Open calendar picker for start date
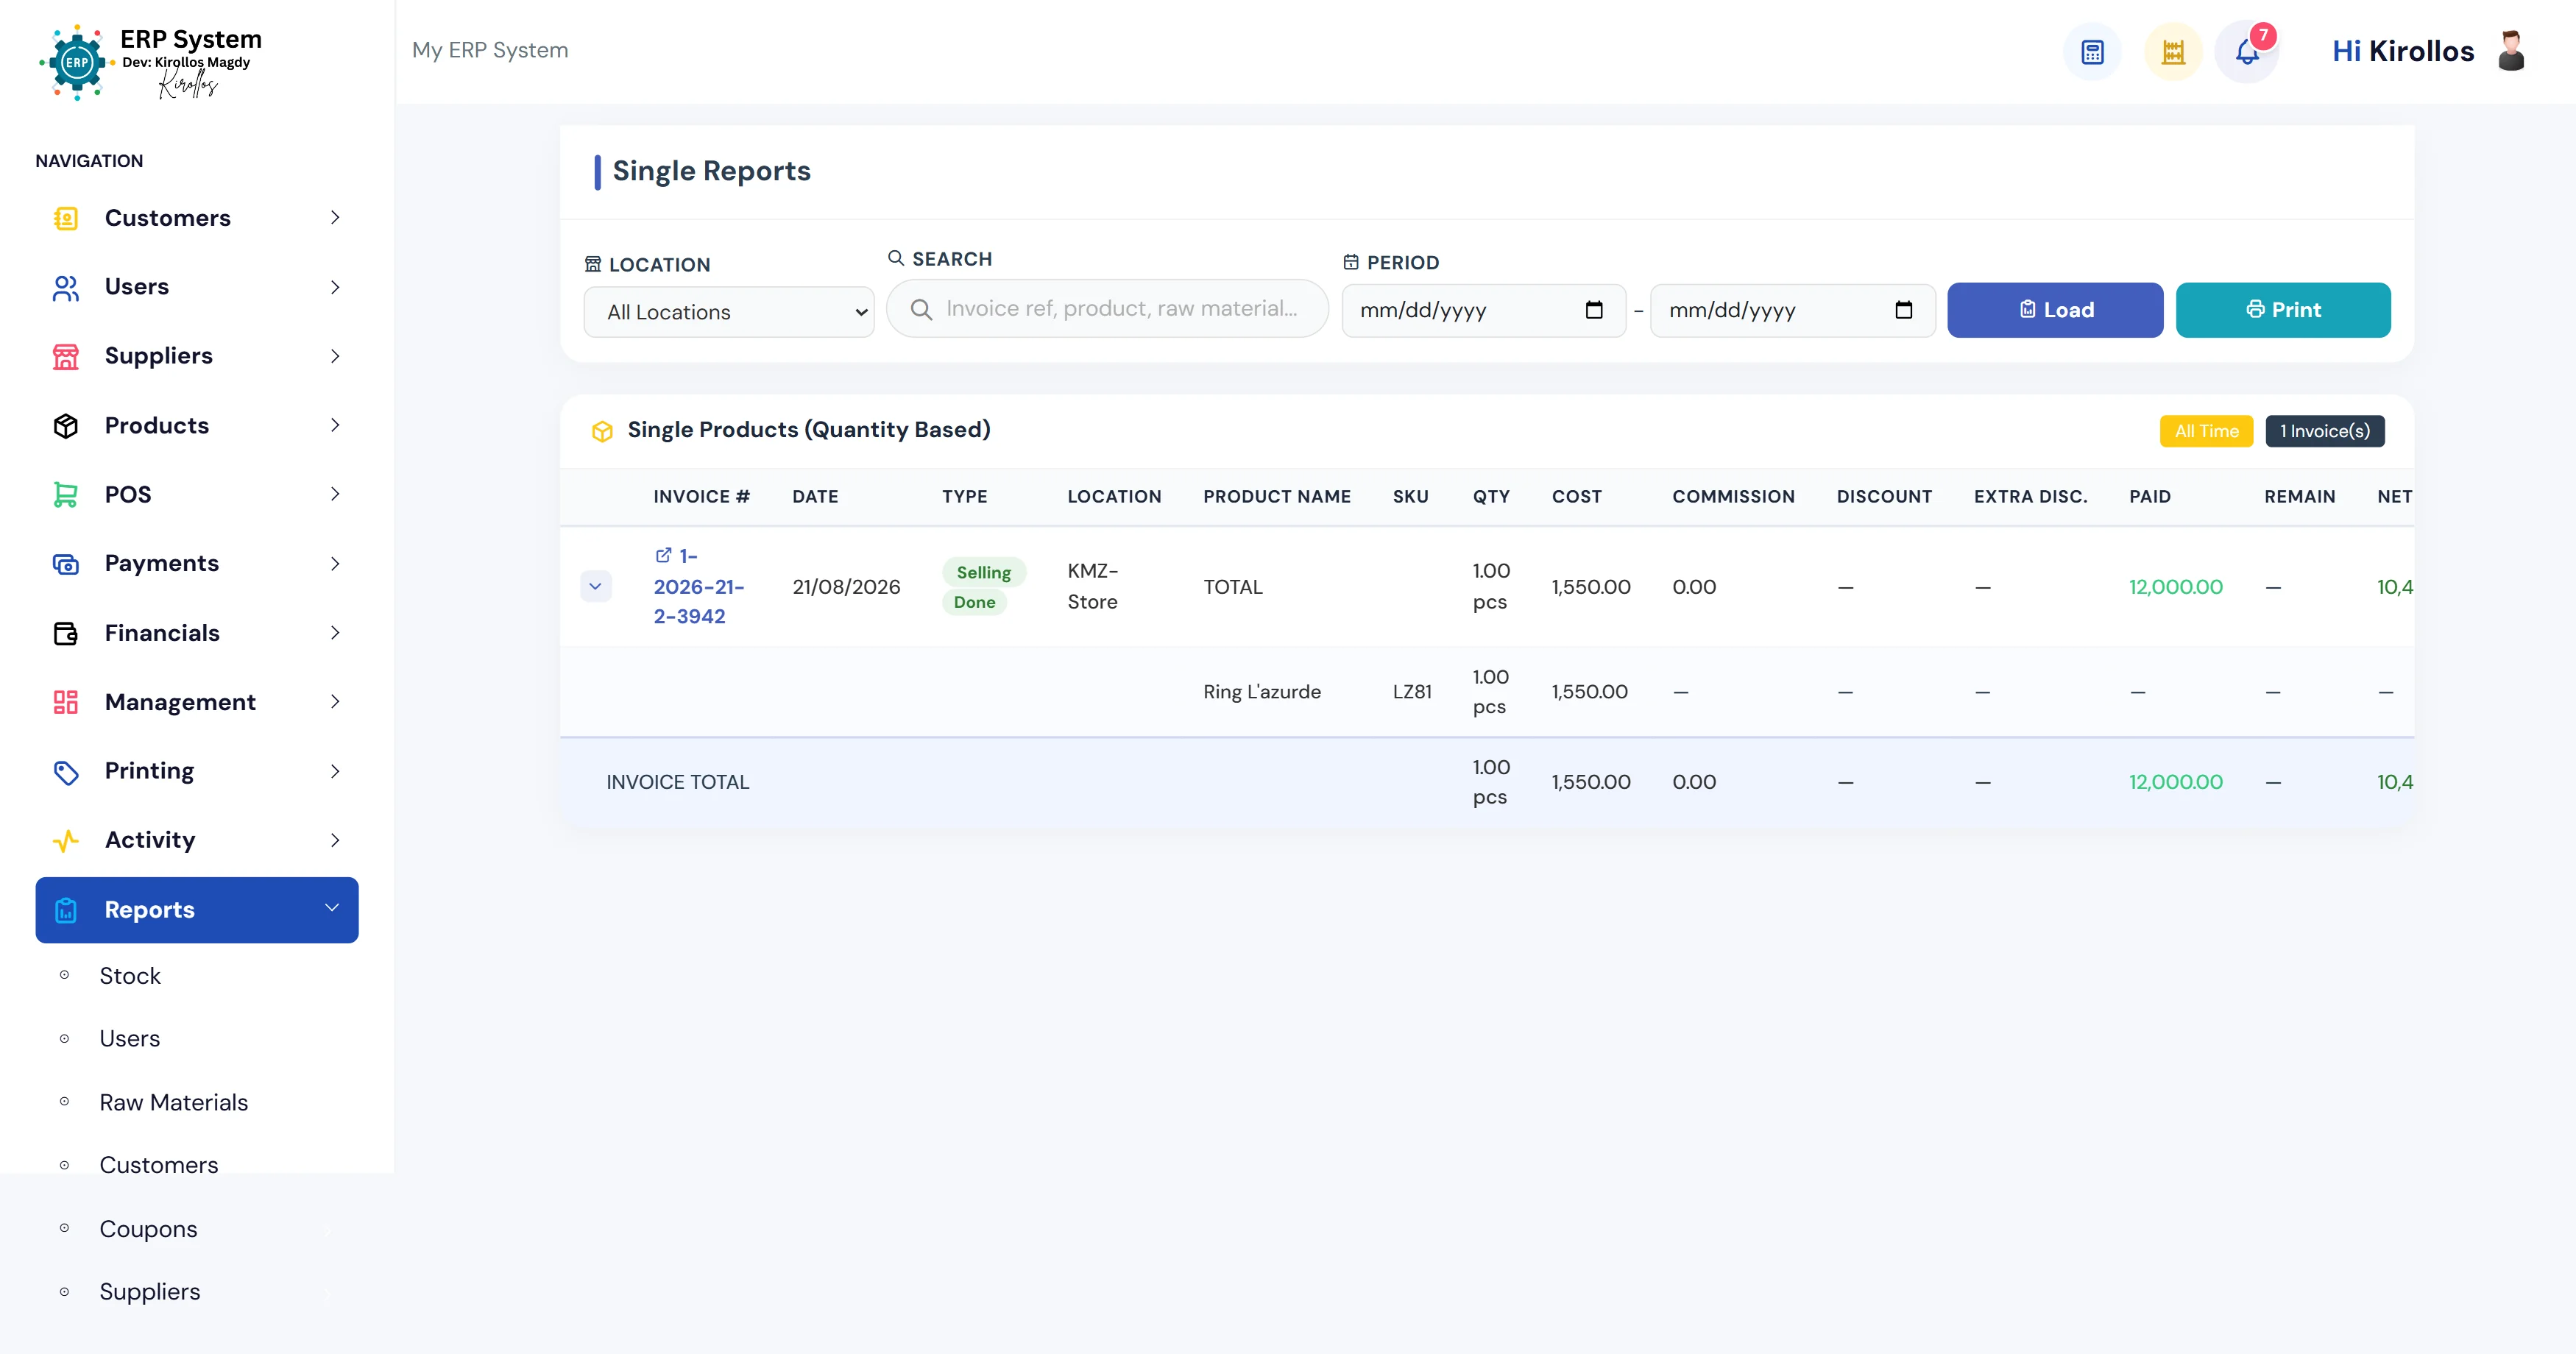2576x1354 pixels. pos(1594,310)
